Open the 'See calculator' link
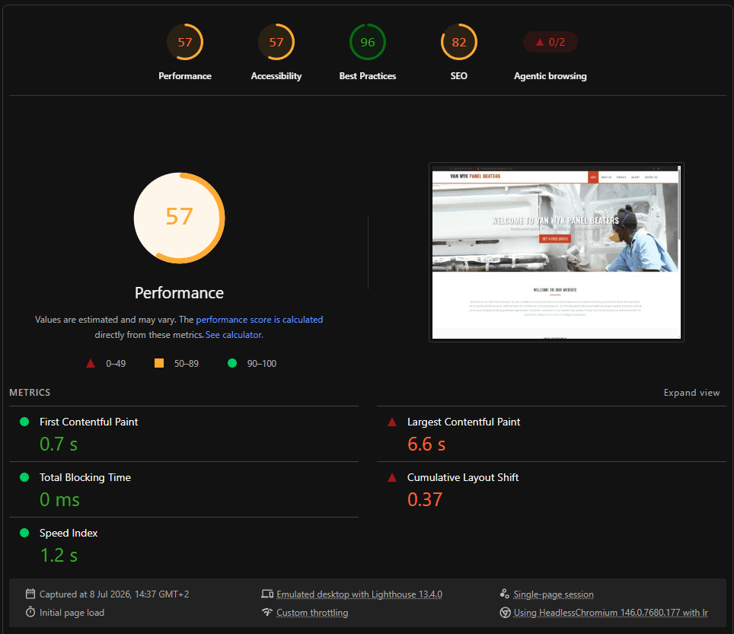This screenshot has width=734, height=634. 234,335
